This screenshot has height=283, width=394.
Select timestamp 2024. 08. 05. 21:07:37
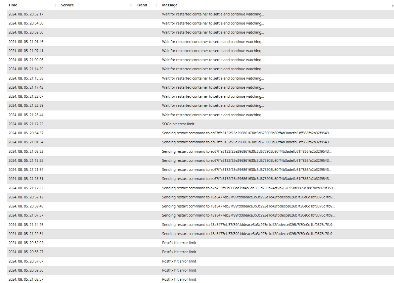point(26,215)
